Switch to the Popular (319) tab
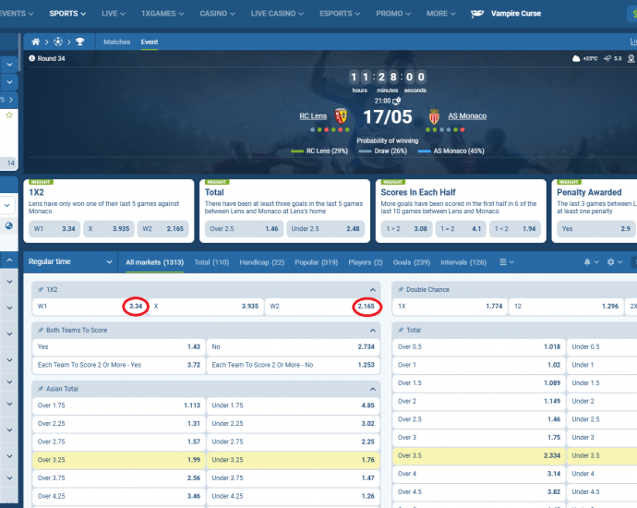 [317, 262]
